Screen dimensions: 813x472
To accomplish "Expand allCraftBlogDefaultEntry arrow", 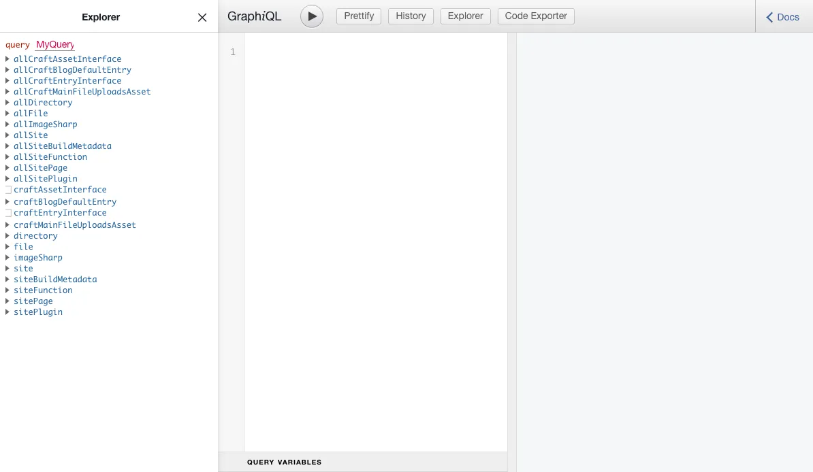I will 7,70.
